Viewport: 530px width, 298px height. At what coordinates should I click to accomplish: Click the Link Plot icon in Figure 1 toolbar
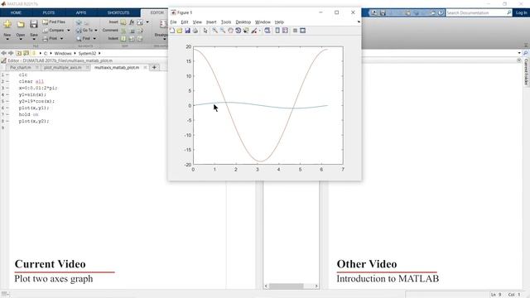coord(267,31)
